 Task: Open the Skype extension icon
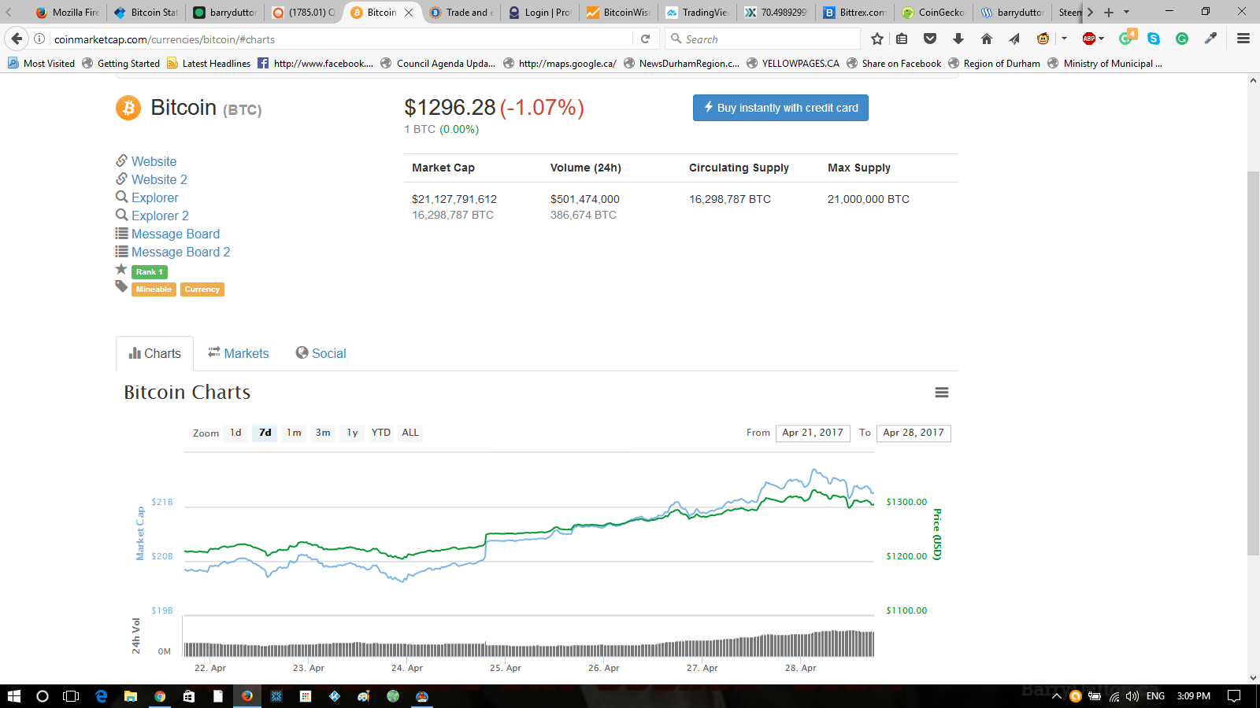1154,39
